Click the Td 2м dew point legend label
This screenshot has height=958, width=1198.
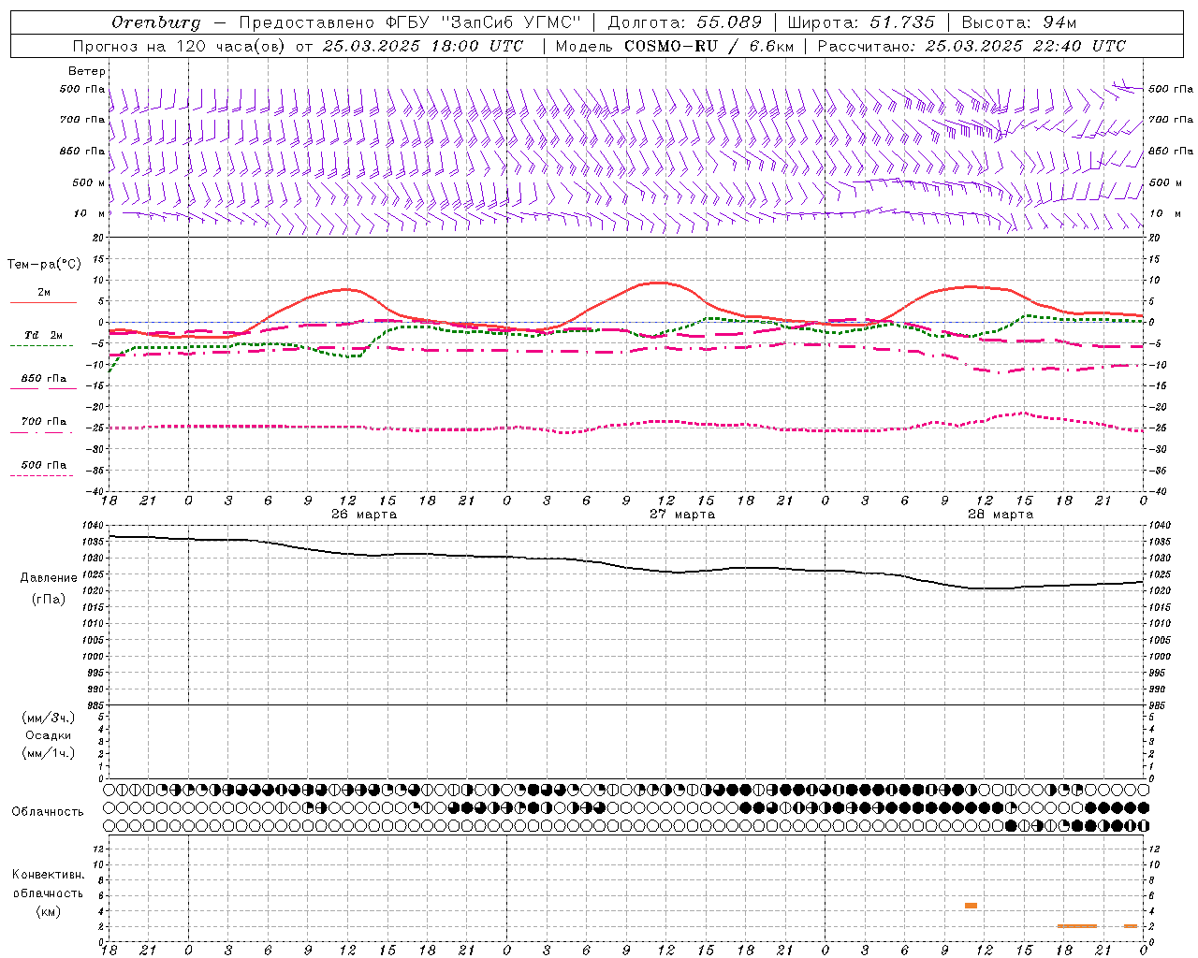tap(44, 335)
